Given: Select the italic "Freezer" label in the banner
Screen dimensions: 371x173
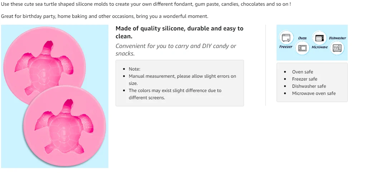Looking at the screenshot, I should click(286, 47).
